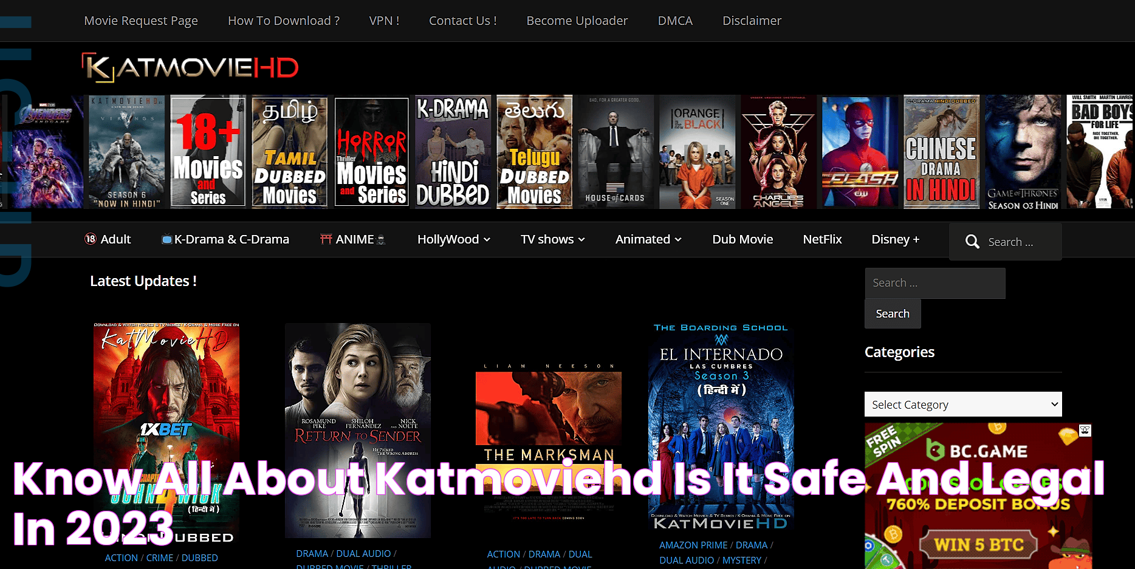Image resolution: width=1135 pixels, height=569 pixels.
Task: Open BC.GAME deposit bonus advertisement
Action: [978, 496]
